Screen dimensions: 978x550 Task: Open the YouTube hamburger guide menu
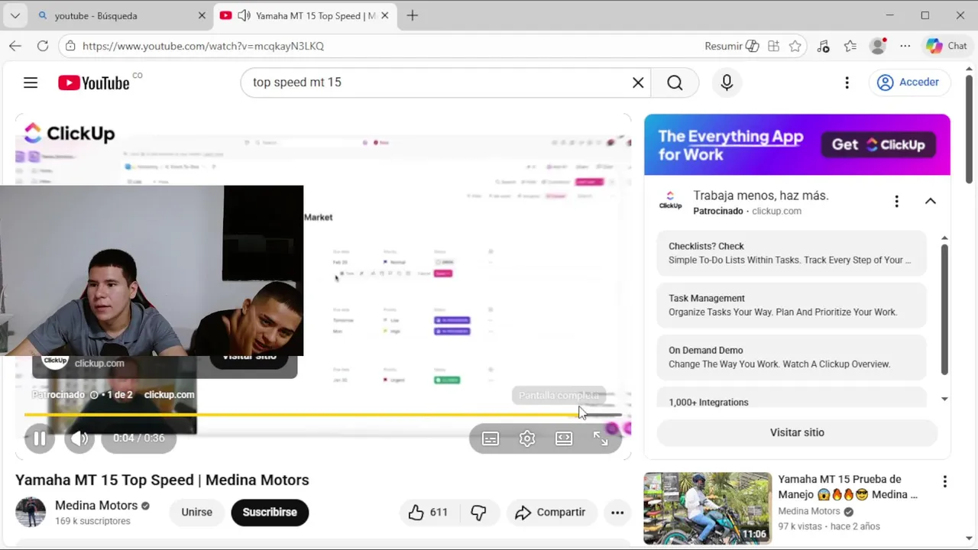pos(31,82)
